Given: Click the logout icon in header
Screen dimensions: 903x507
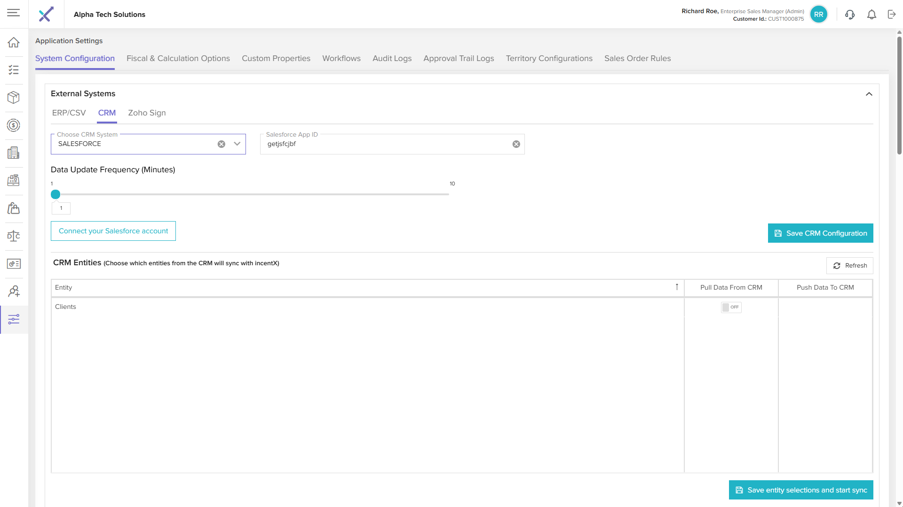Looking at the screenshot, I should point(892,15).
